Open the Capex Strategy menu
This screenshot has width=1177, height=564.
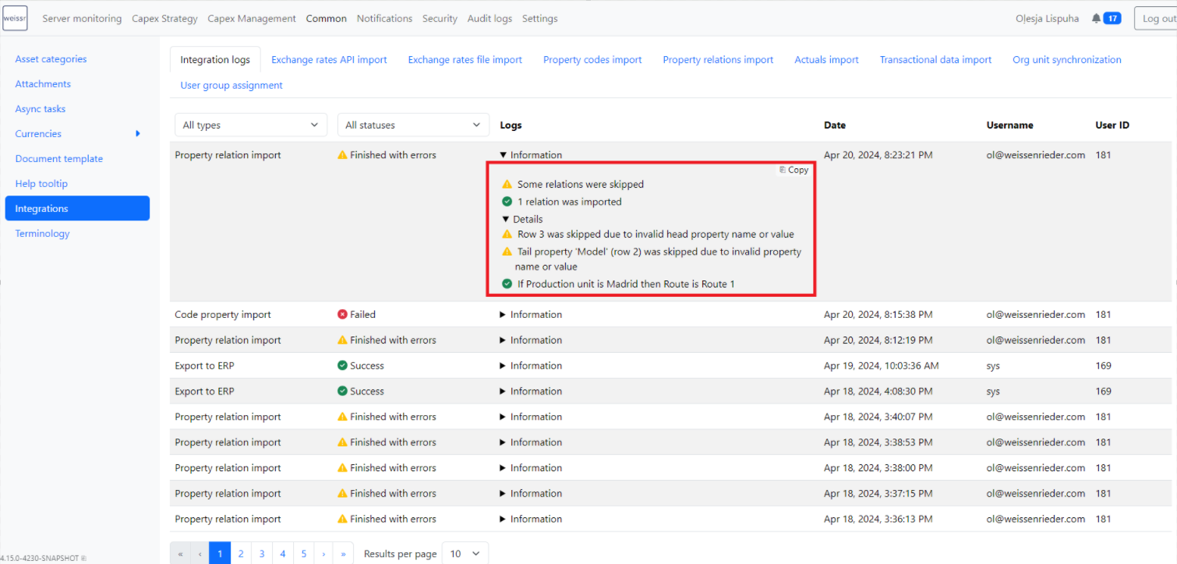point(164,19)
